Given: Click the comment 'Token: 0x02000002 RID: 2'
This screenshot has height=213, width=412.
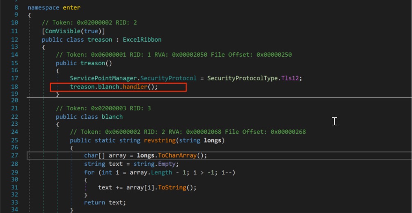Looking at the screenshot, I should 90,23.
